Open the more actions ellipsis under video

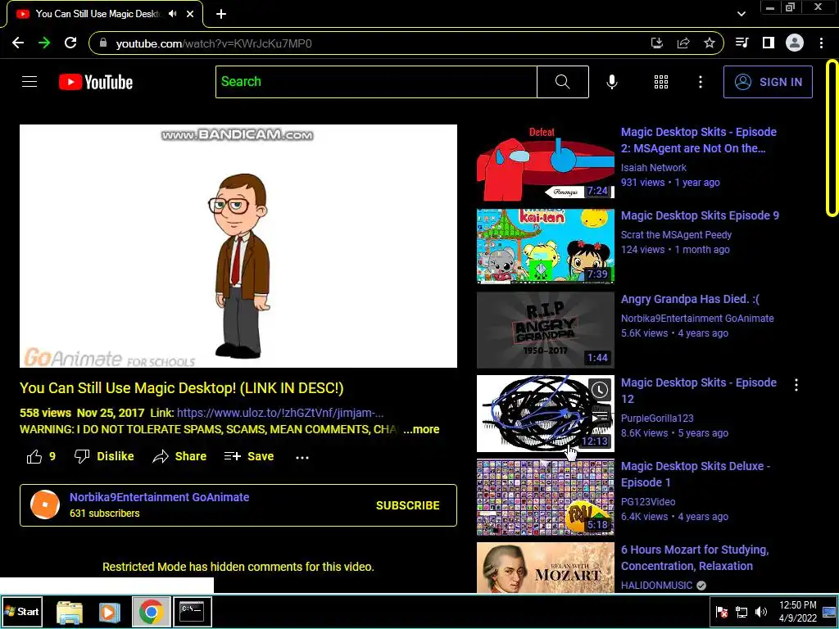point(302,457)
